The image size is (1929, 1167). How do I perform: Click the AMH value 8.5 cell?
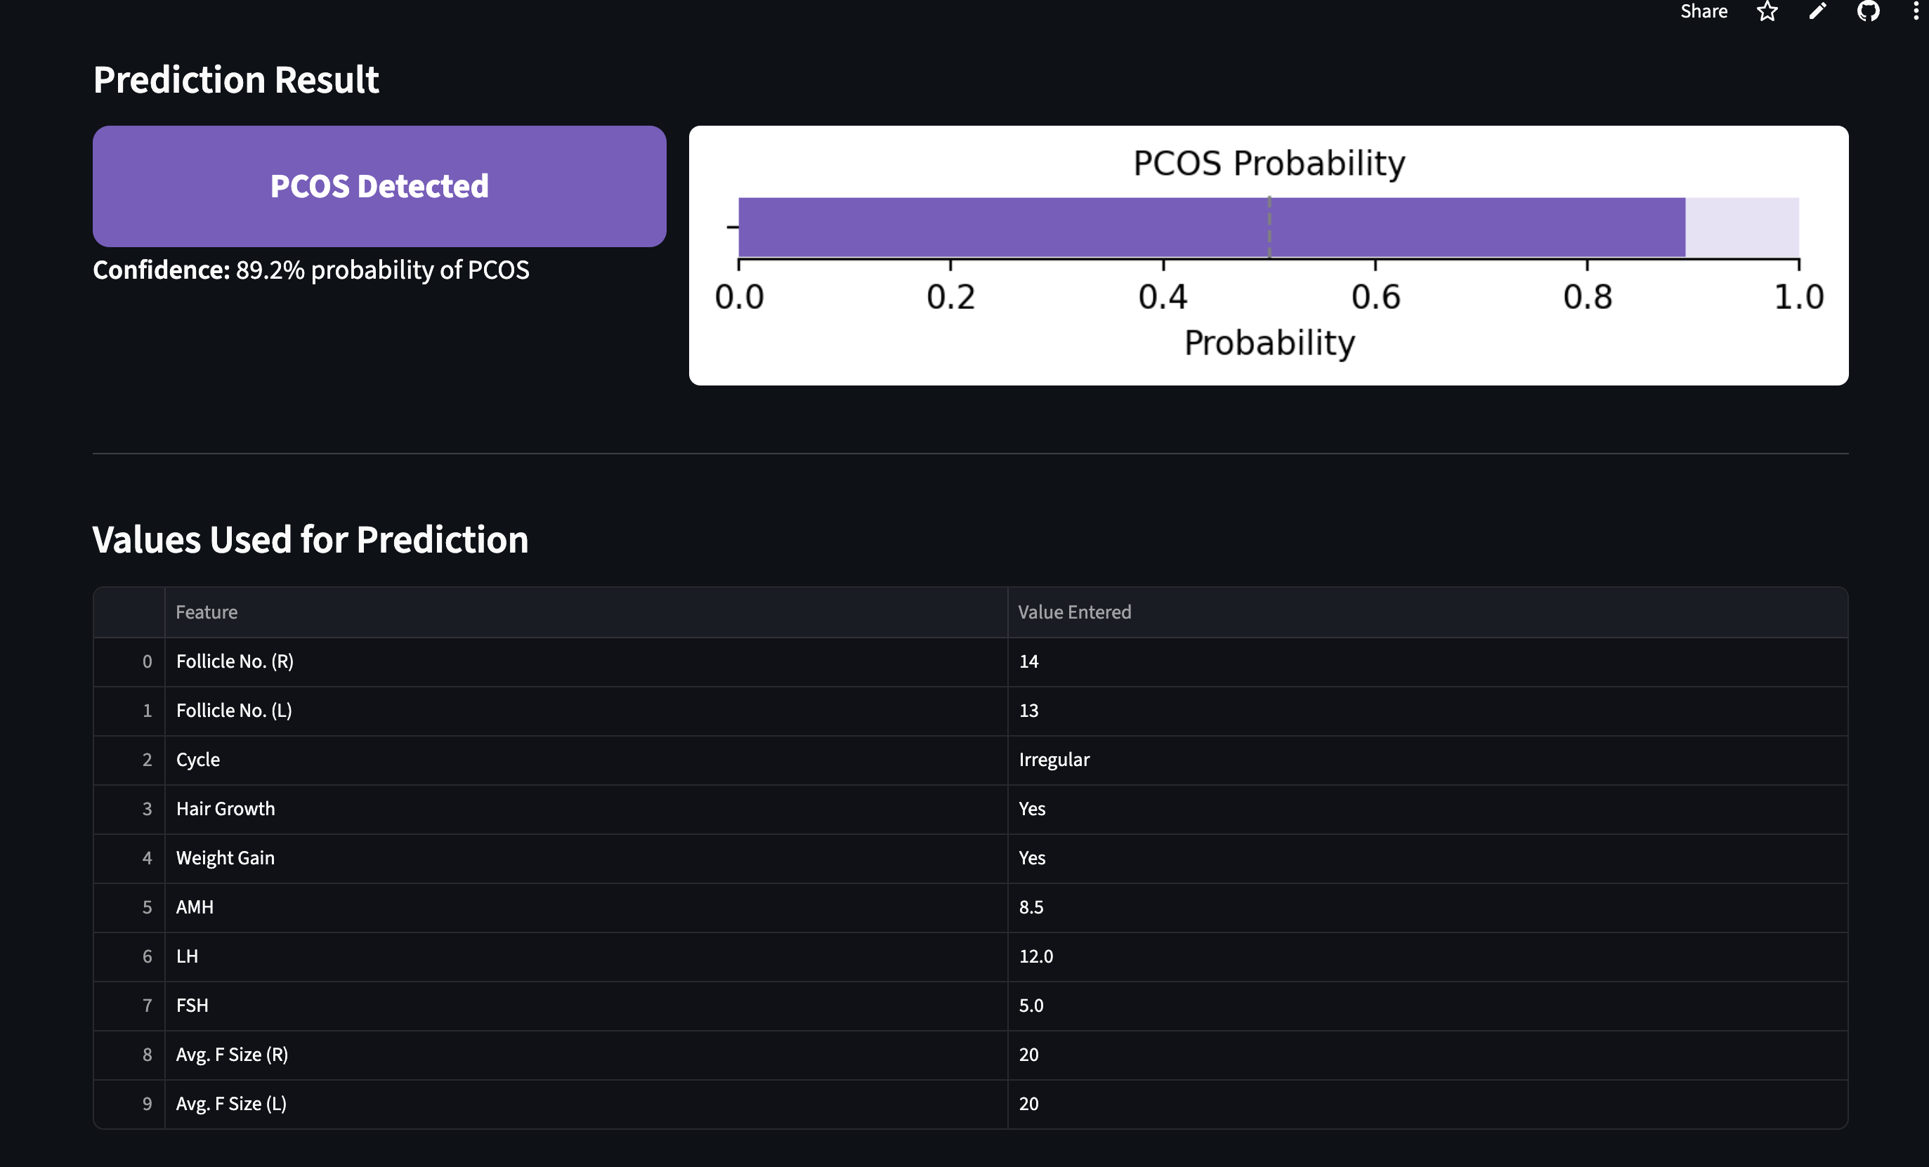point(1031,907)
